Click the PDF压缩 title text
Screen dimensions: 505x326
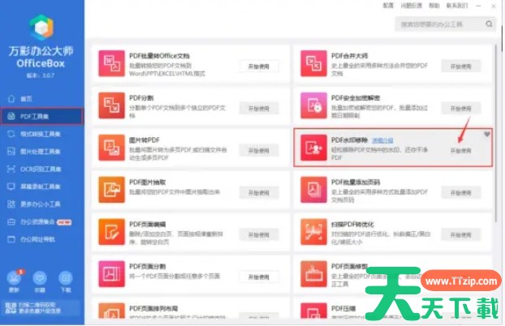pos(343,308)
